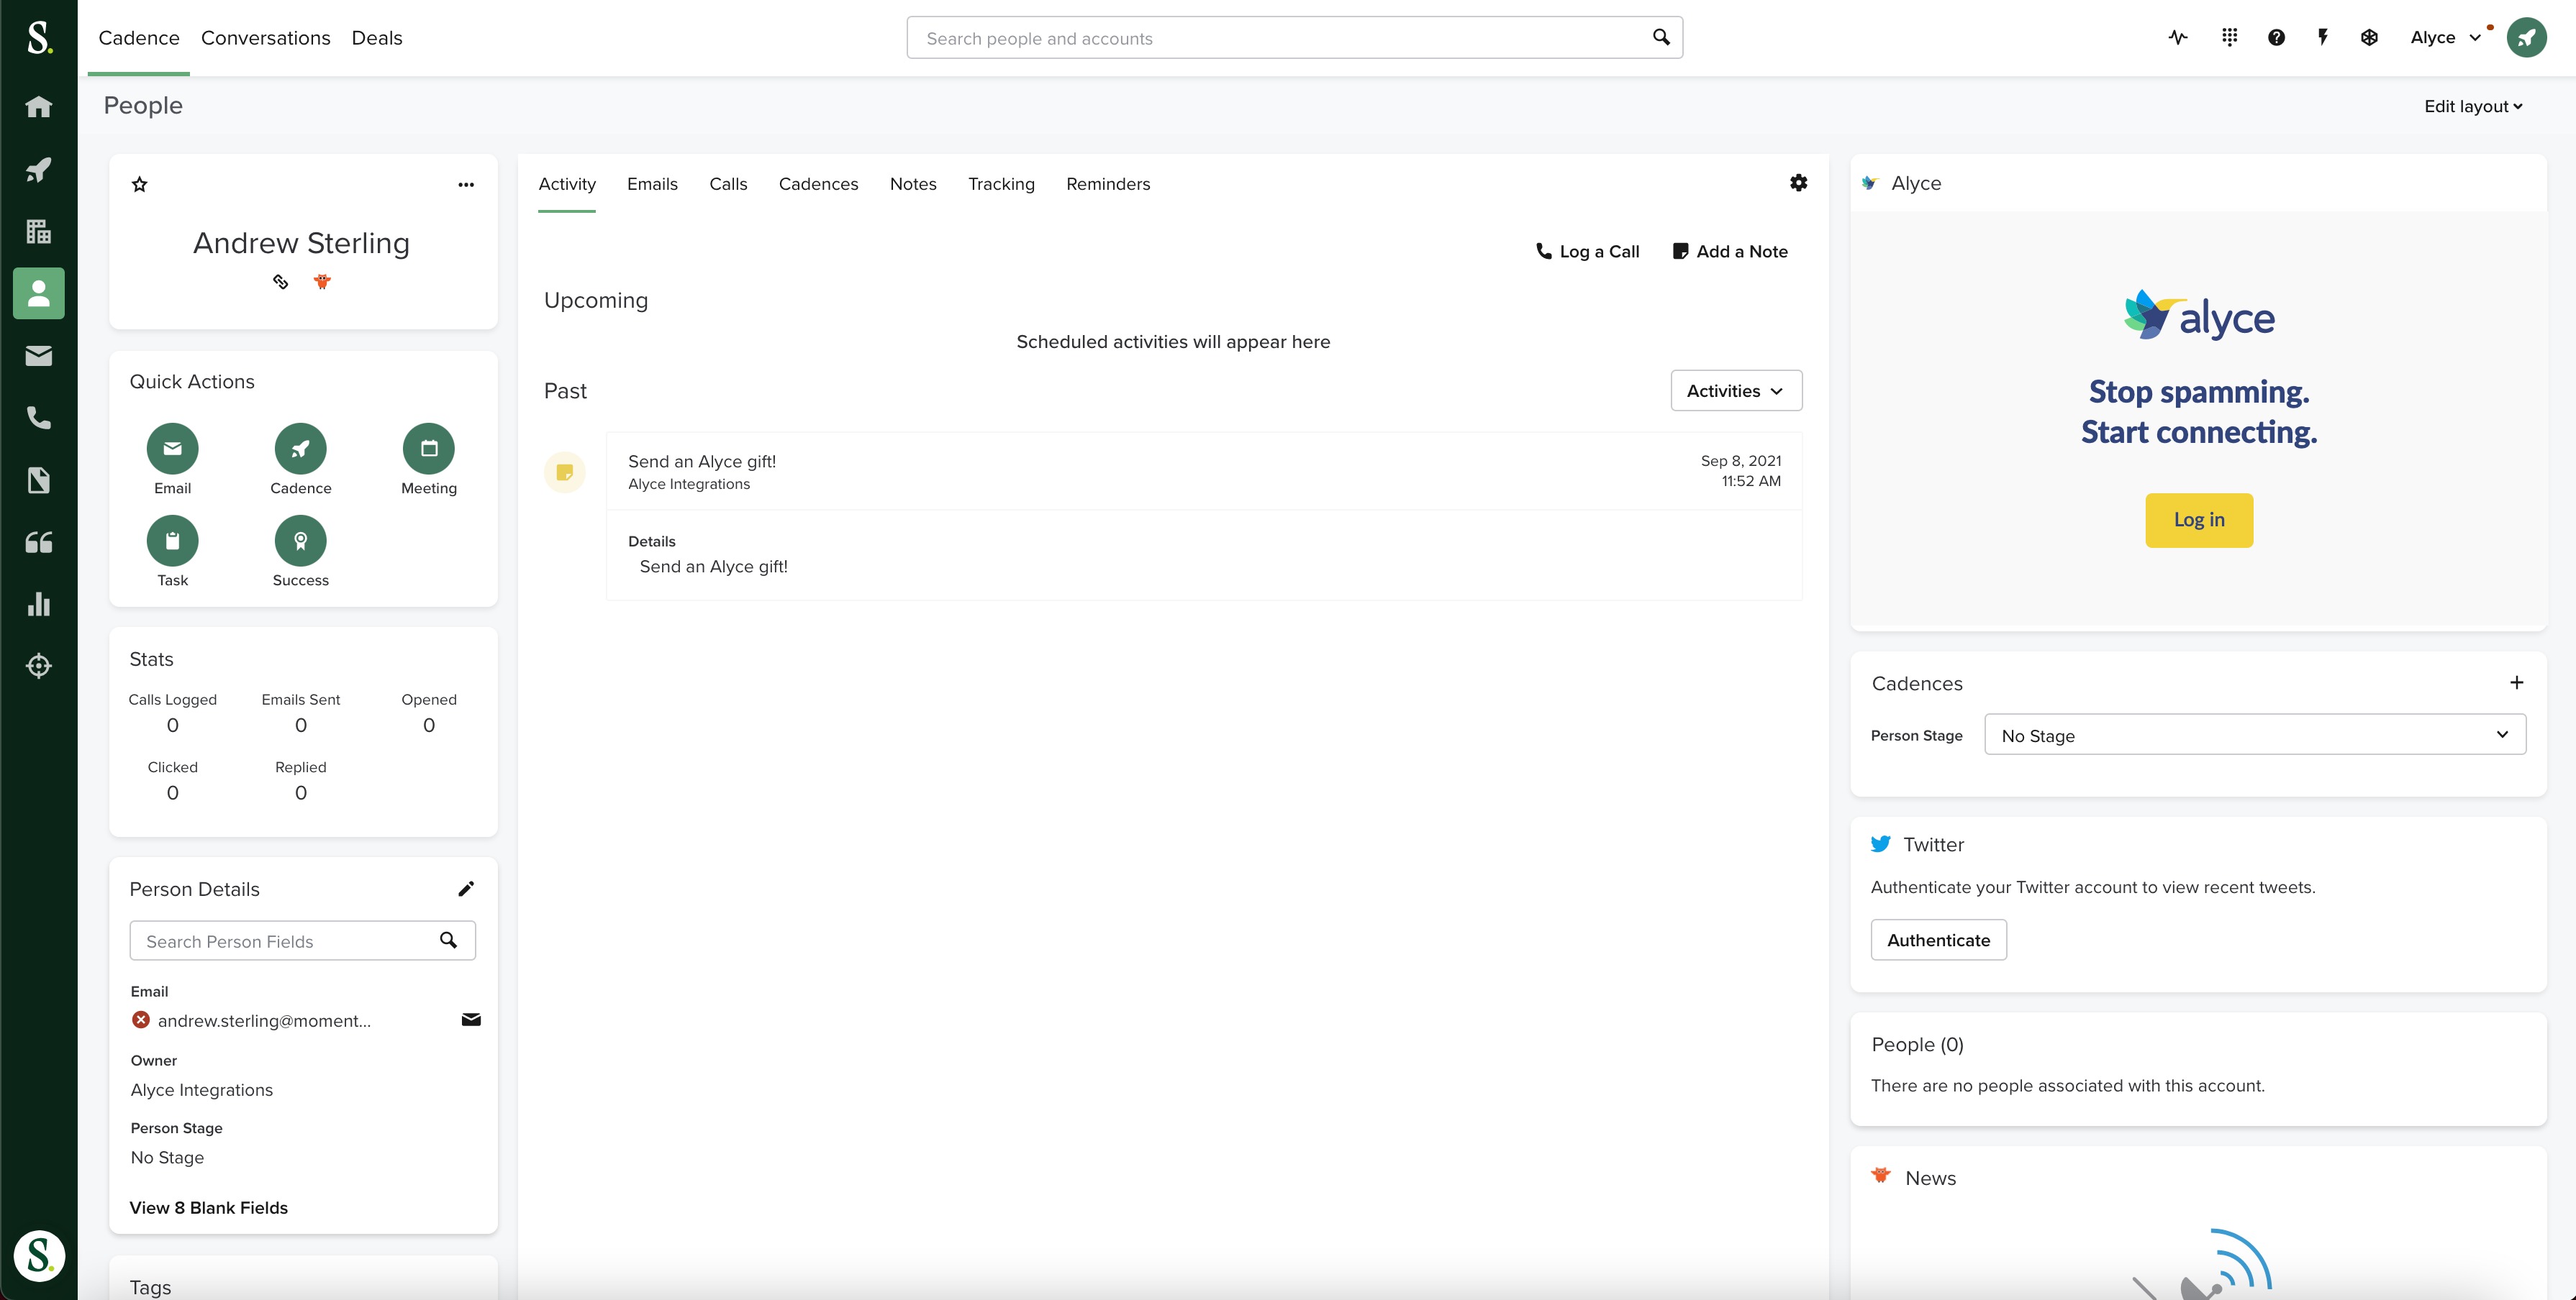The image size is (2576, 1300).
Task: Star Andrew Sterling as favorite
Action: coord(140,185)
